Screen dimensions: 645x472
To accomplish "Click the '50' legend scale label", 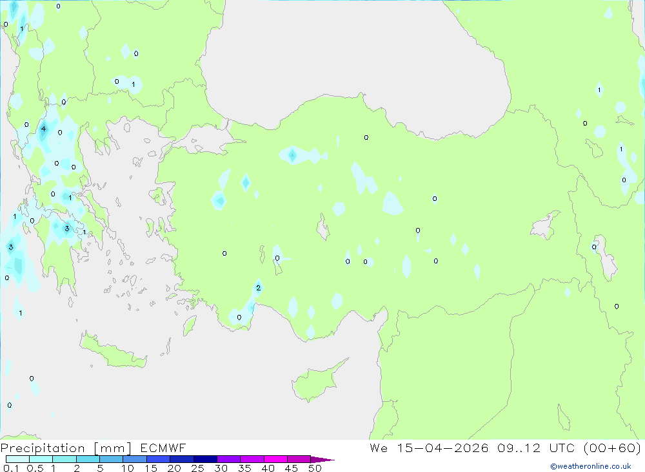I will click(x=315, y=468).
